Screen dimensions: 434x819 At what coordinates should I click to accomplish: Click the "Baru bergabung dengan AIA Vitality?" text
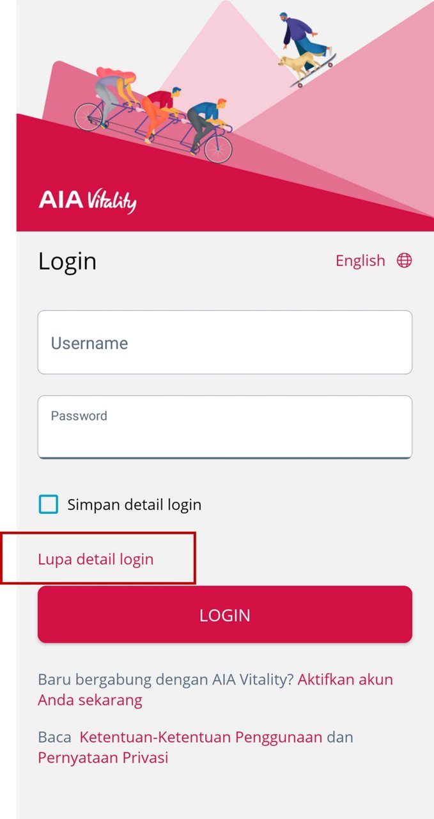point(166,680)
